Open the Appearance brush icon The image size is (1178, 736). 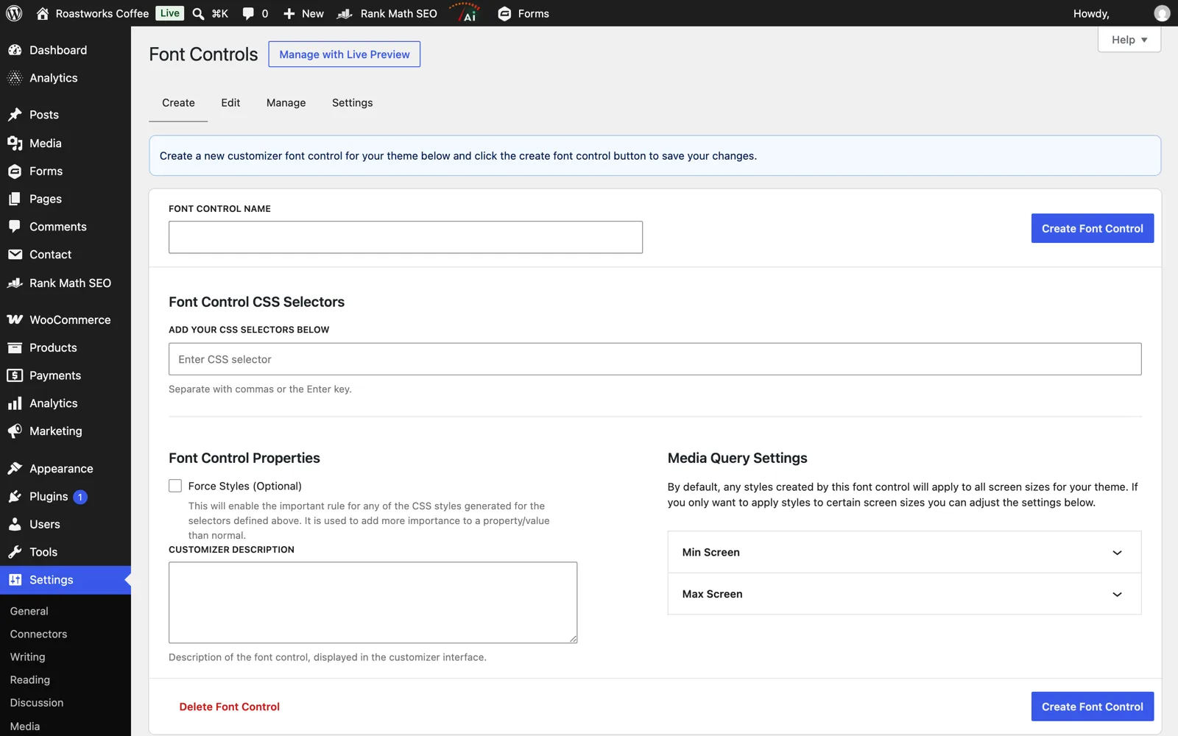(15, 468)
